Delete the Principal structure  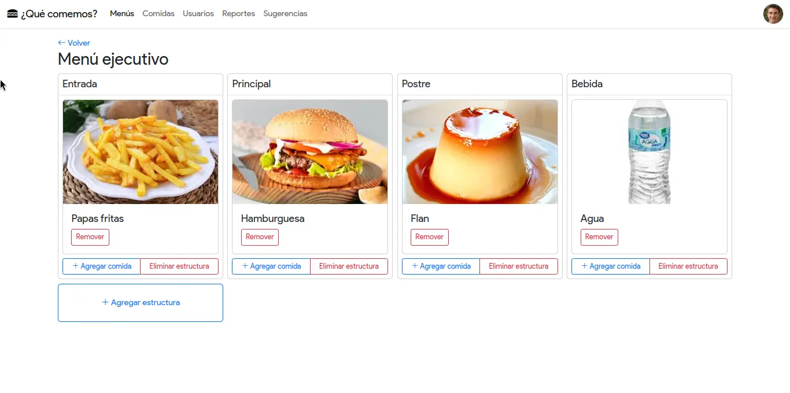coord(349,266)
